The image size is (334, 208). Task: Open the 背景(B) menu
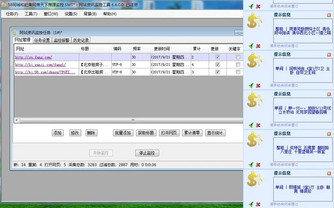[90, 14]
